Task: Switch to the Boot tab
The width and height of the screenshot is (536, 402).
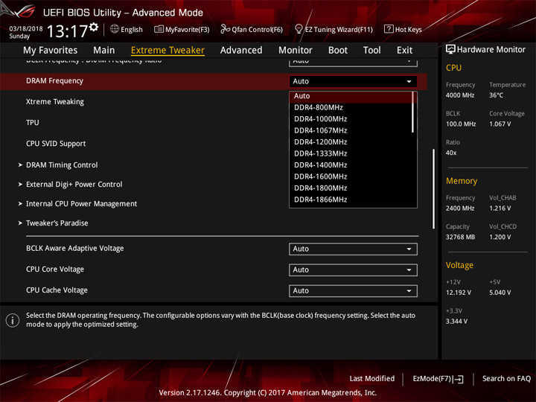Action: [x=338, y=51]
